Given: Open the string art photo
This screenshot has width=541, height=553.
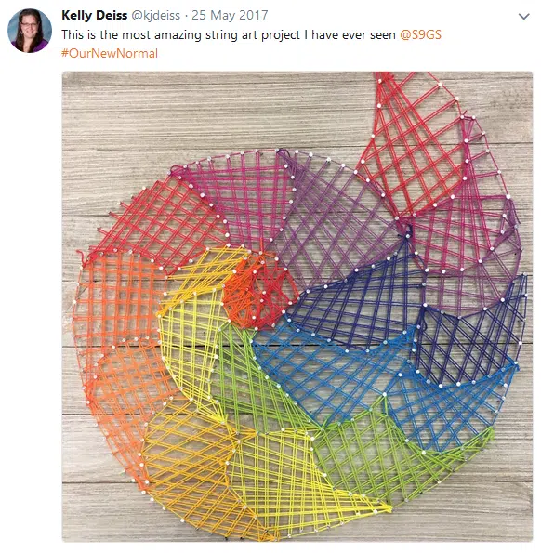Looking at the screenshot, I should click(x=297, y=306).
